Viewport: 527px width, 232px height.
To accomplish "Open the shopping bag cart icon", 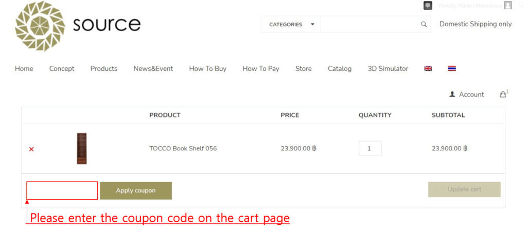I will click(503, 94).
